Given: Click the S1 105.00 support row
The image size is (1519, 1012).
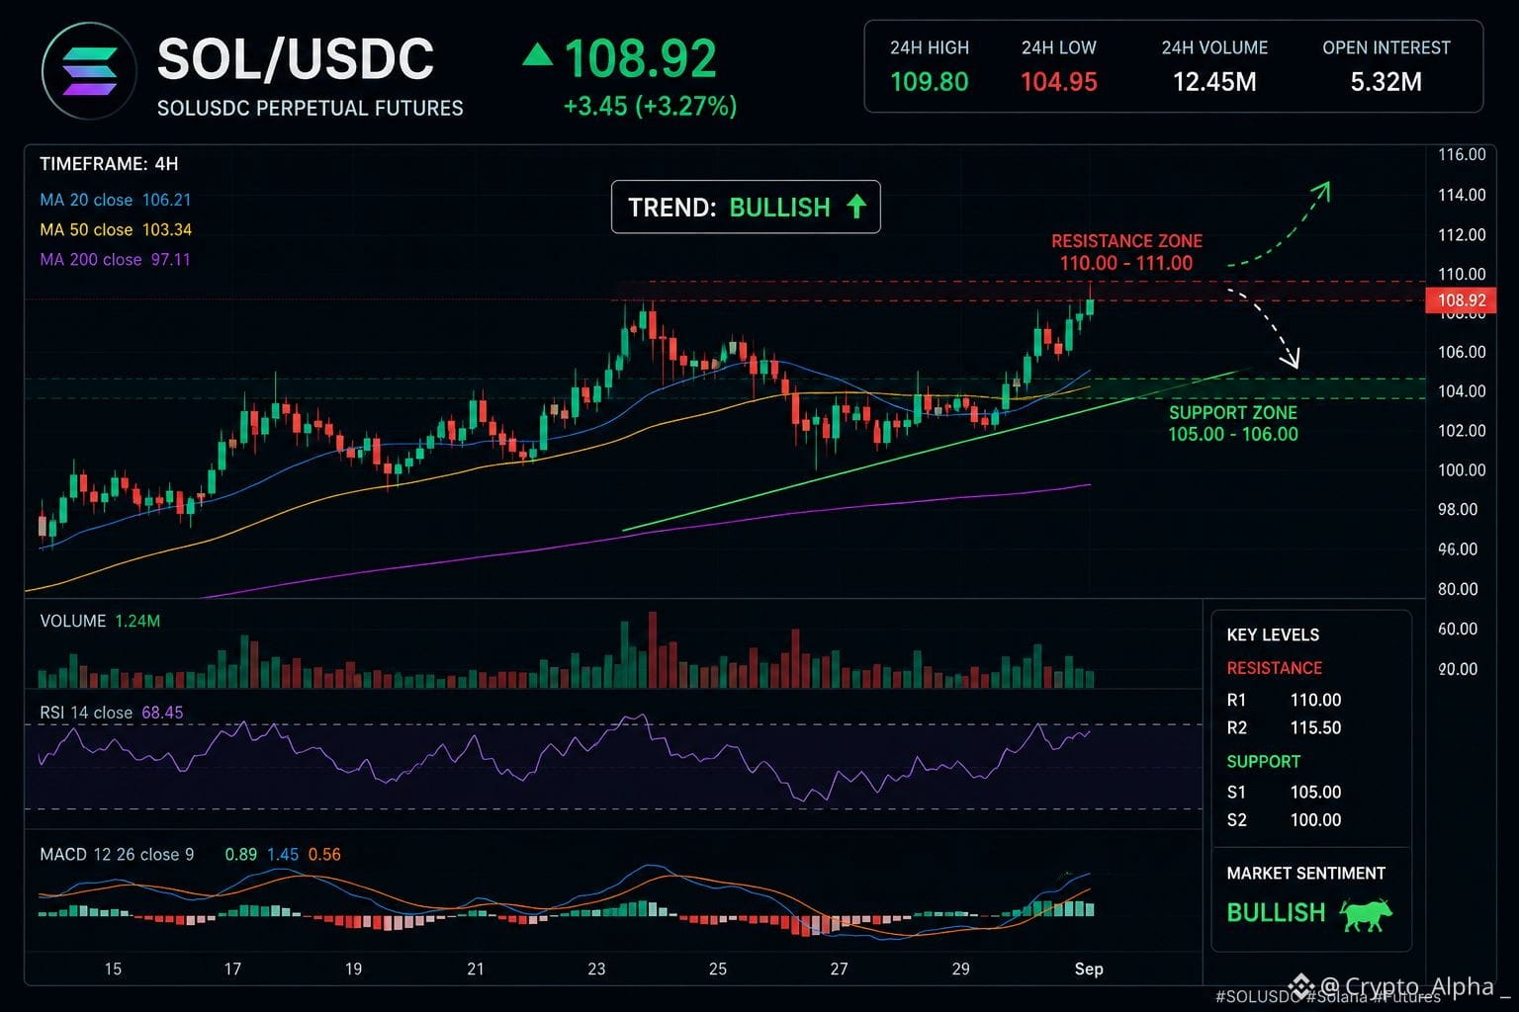Looking at the screenshot, I should point(1284,792).
